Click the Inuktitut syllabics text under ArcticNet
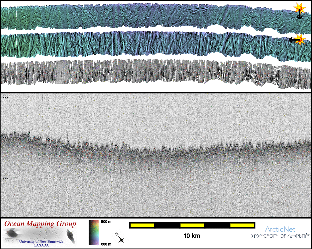Screen dimensions: 312x249 coord(280,236)
